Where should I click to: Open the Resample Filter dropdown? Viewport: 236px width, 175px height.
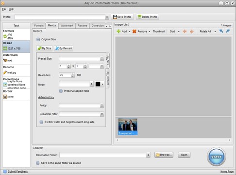click(102, 114)
